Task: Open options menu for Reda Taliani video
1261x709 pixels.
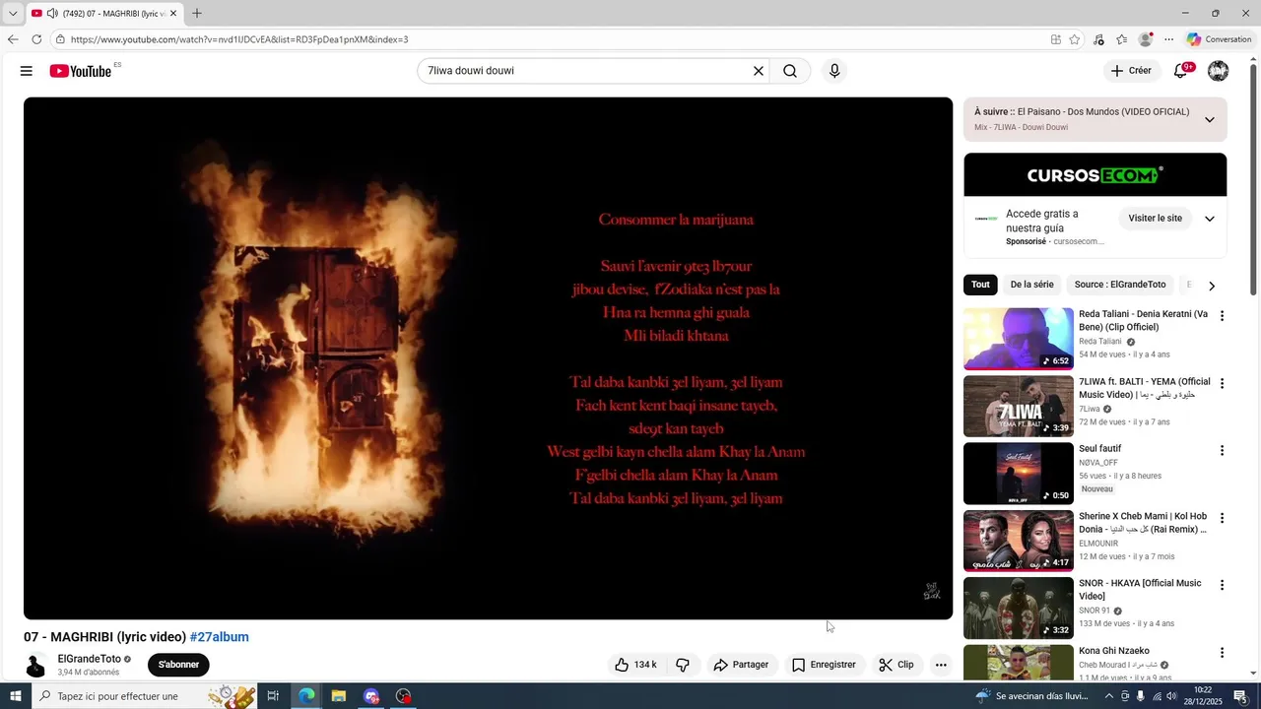Action: coord(1222,316)
